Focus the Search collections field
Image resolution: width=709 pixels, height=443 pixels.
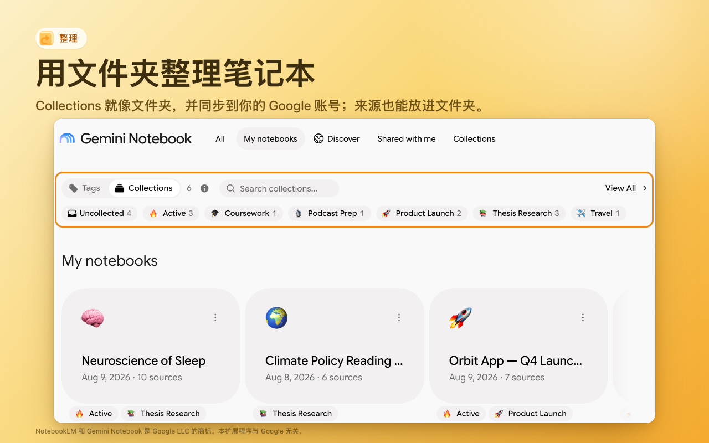[280, 189]
